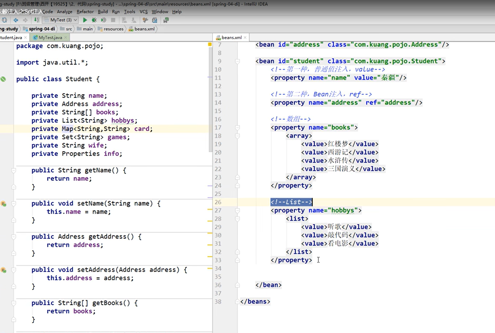
Task: Close the beans.xml editor tab
Action: tap(245, 37)
